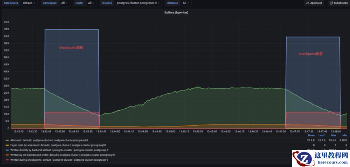Click the green Allocated color swatch
The image size is (350, 167).
click(x=7, y=140)
